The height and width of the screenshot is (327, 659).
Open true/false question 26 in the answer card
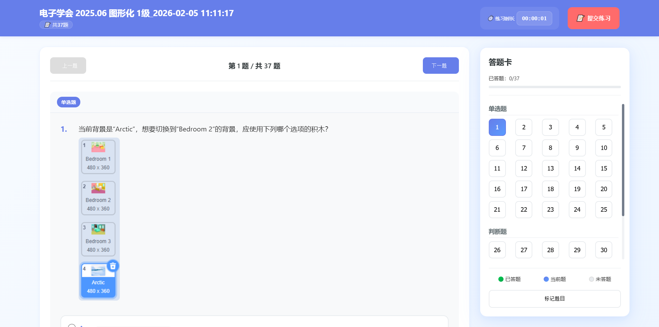497,250
